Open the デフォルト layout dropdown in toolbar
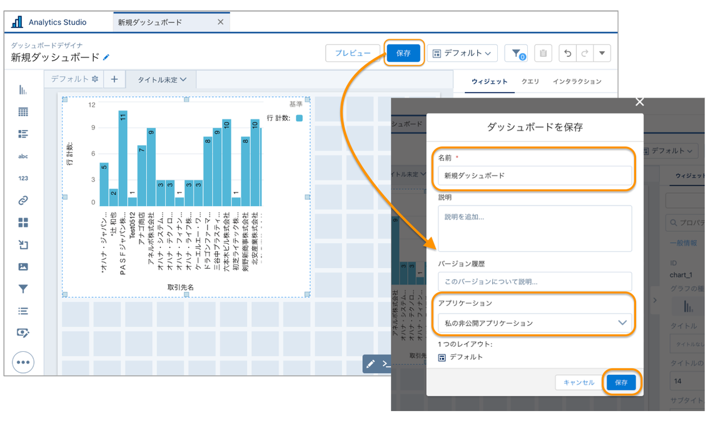This screenshot has width=718, height=428. 462,53
